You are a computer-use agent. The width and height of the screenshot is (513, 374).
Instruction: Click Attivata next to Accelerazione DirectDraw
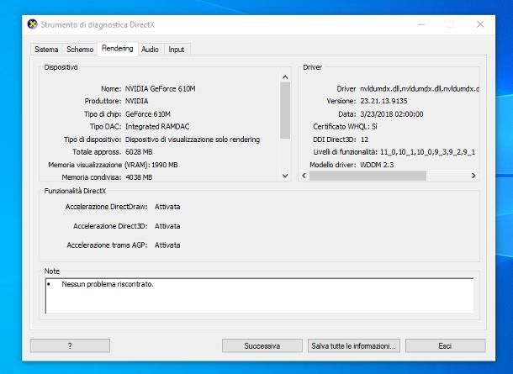click(x=167, y=207)
